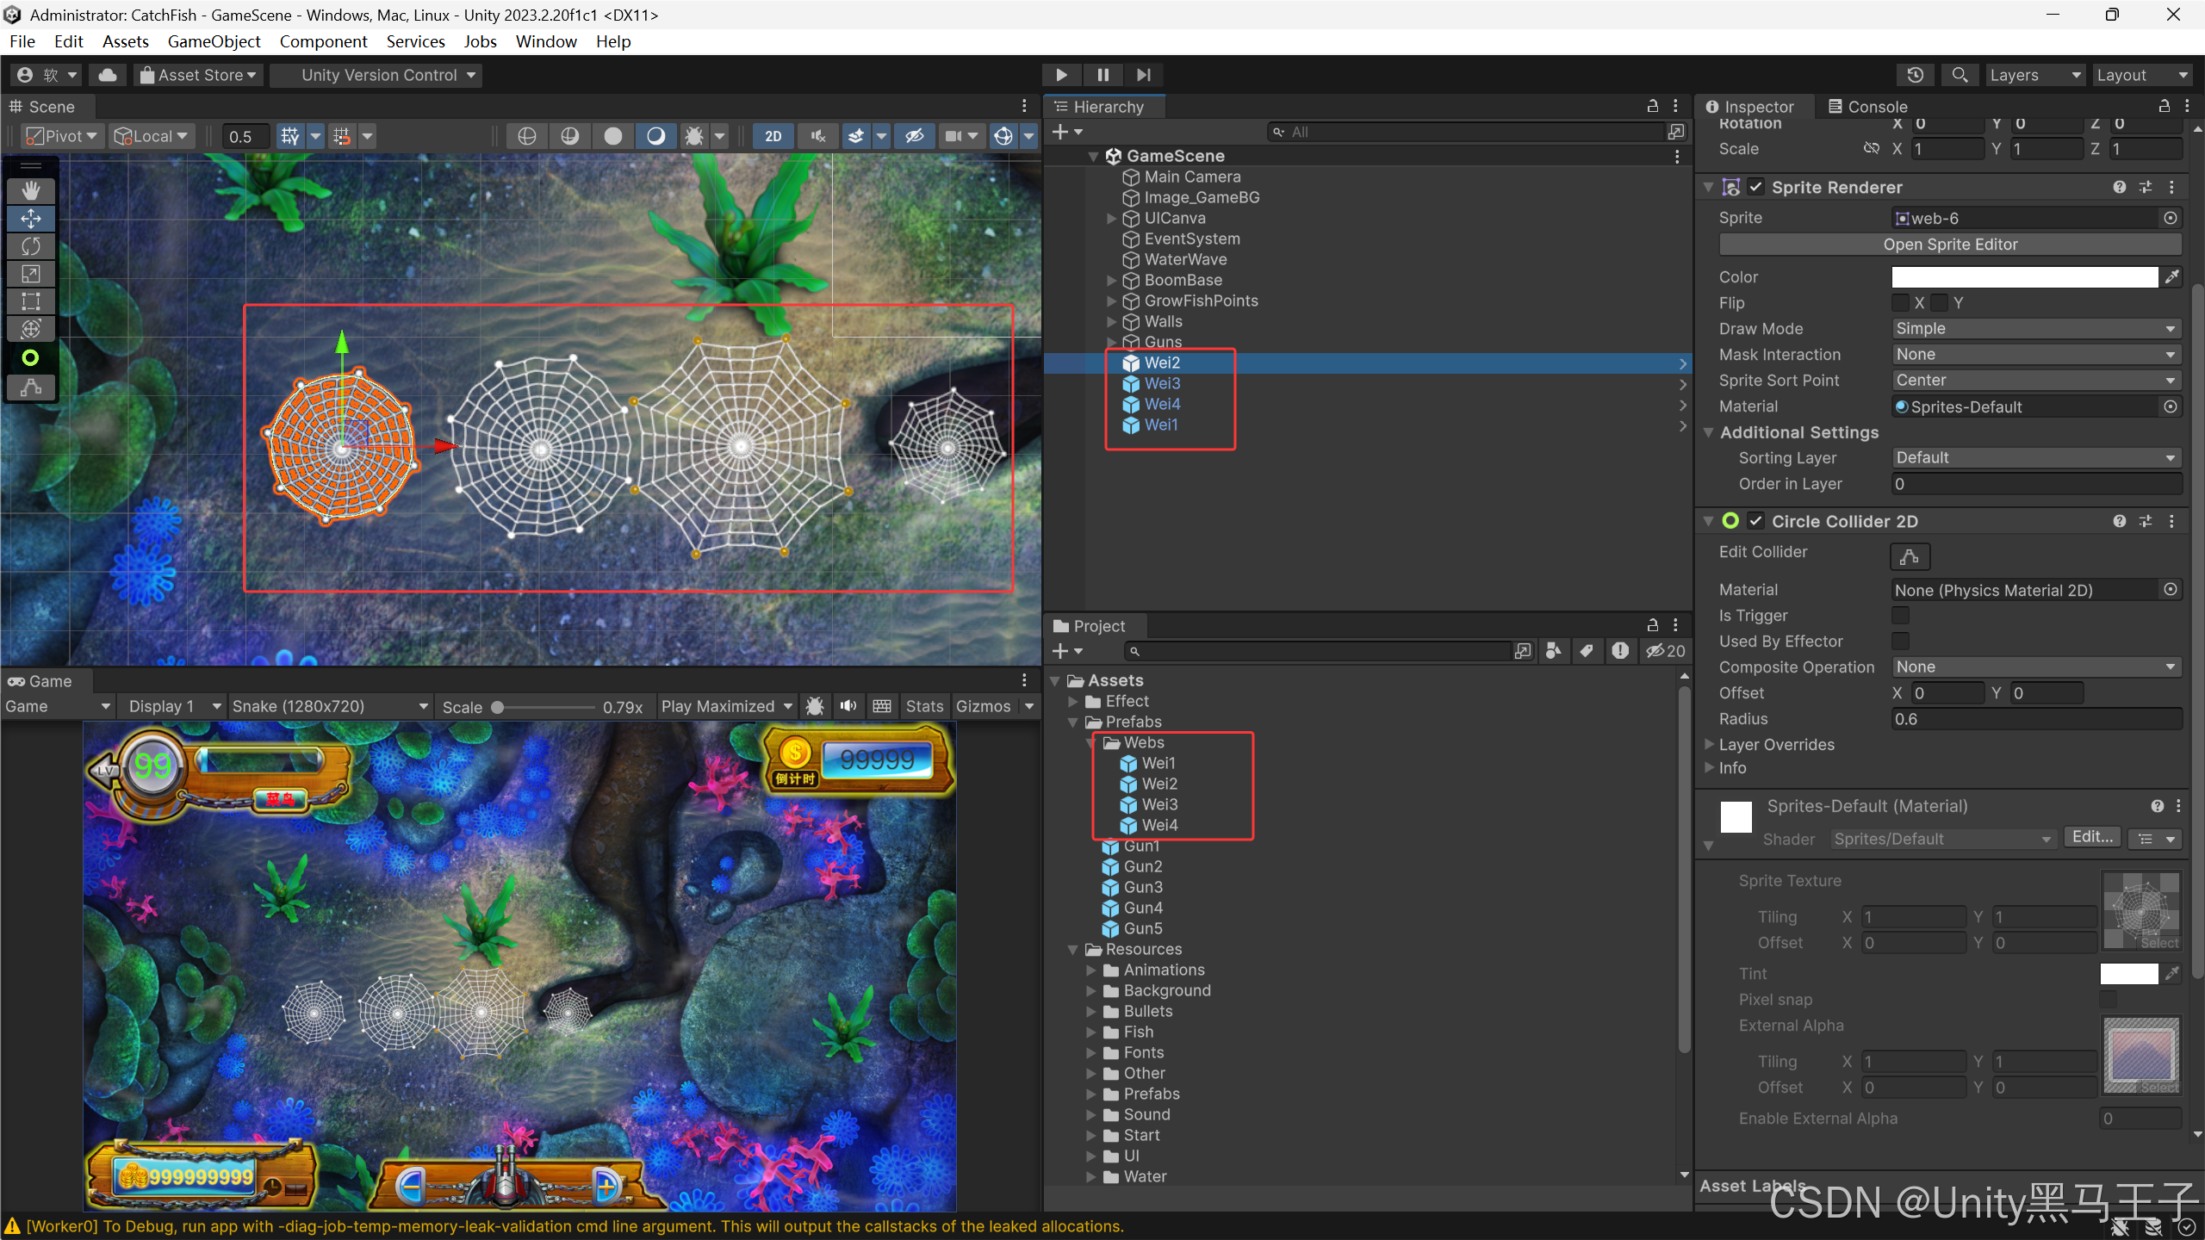Open the Draw Mode dropdown
Viewport: 2205px width, 1240px height.
2035,329
